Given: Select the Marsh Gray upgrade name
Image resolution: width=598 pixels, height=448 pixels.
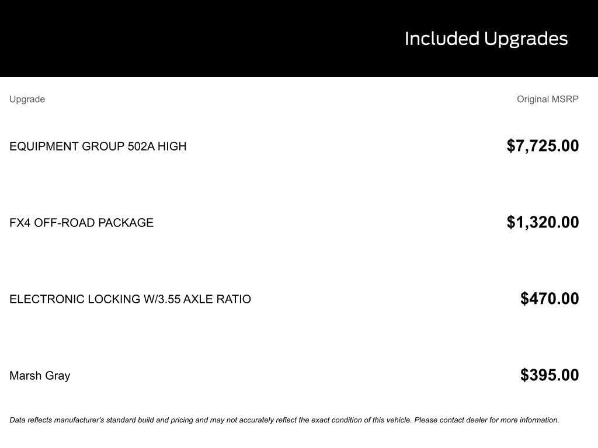Looking at the screenshot, I should [40, 376].
